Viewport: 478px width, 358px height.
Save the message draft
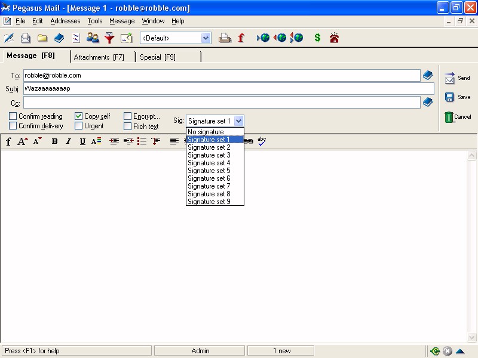pyautogui.click(x=457, y=97)
